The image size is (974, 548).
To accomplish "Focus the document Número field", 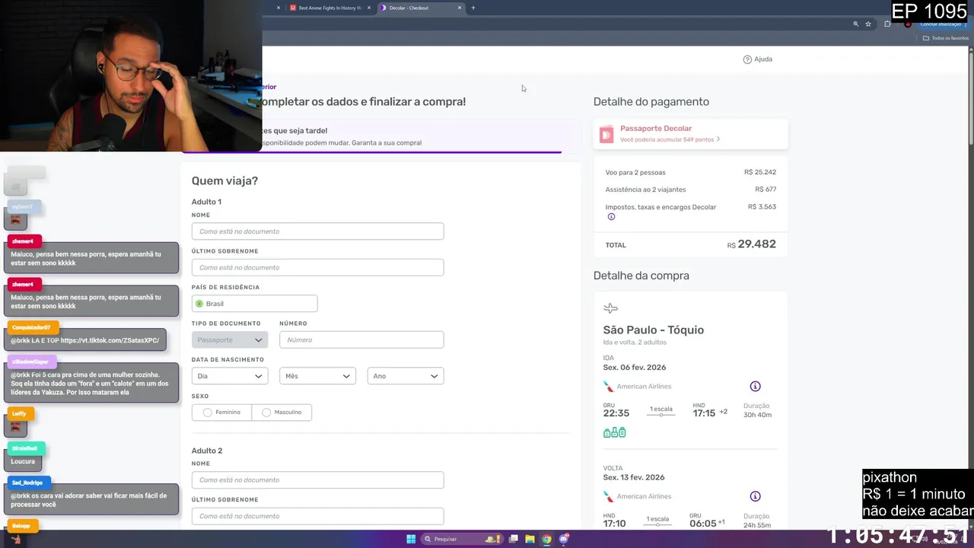I will point(361,340).
